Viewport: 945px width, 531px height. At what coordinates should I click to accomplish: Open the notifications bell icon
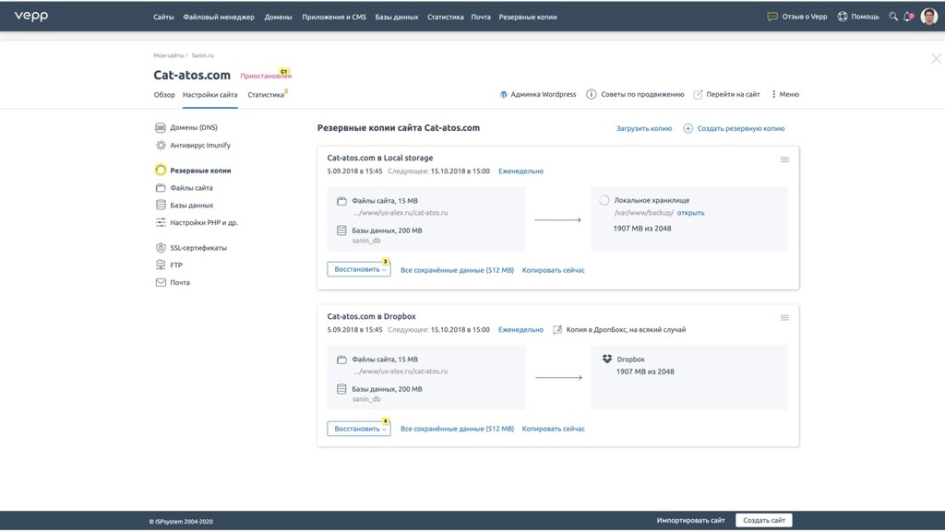(x=908, y=17)
